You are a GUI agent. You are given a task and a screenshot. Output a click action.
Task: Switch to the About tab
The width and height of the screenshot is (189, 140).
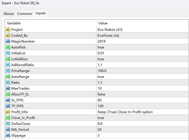click(9, 13)
